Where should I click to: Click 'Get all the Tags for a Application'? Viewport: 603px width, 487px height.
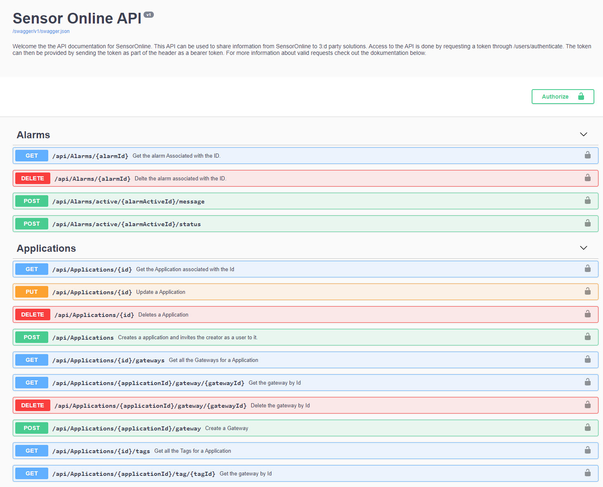[193, 451]
